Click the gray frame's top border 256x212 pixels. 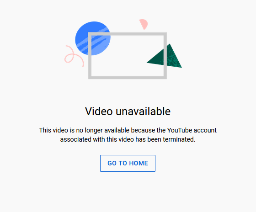[128, 34]
